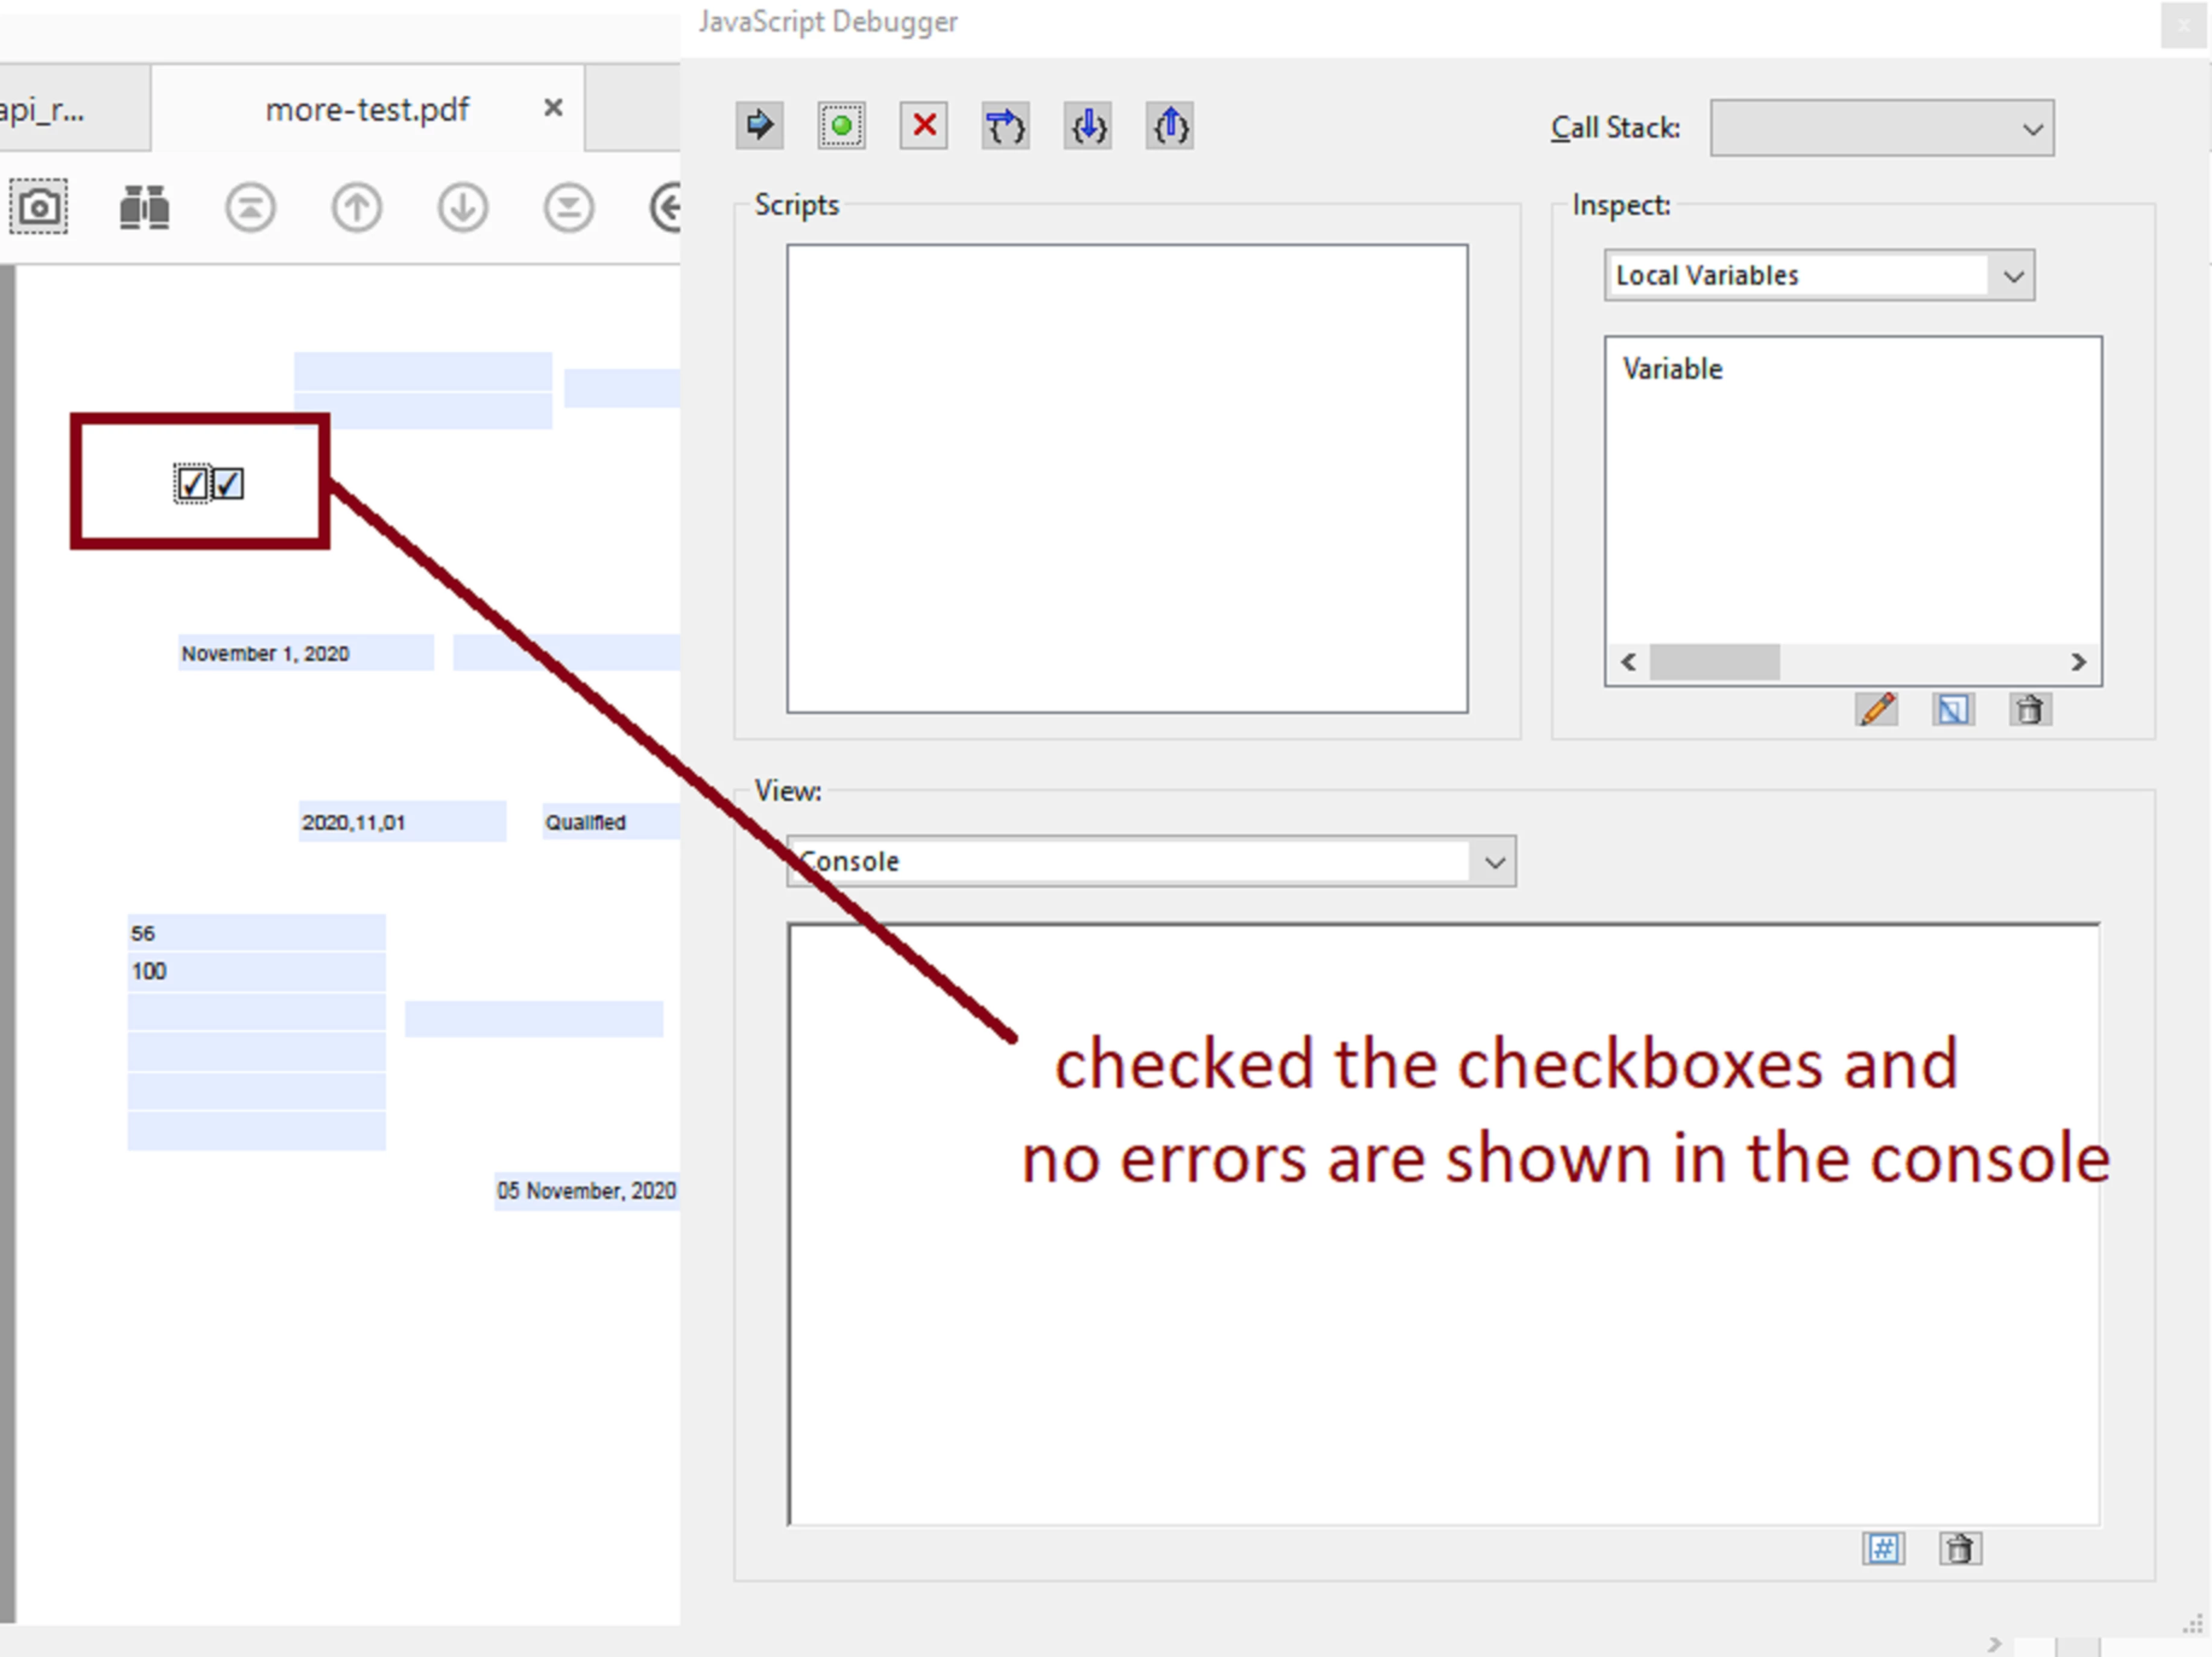
Task: Click the trash icon to clear console
Action: (1959, 1549)
